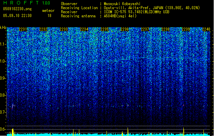Click the Observer label
This screenshot has height=136, width=214.
pyautogui.click(x=69, y=4)
